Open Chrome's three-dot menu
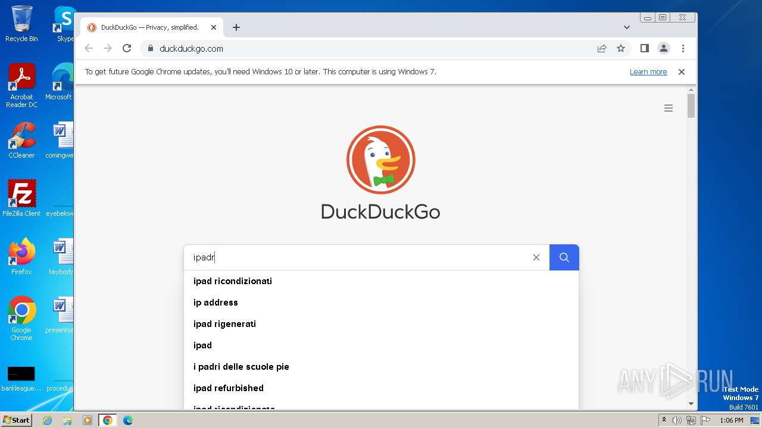 tap(683, 49)
